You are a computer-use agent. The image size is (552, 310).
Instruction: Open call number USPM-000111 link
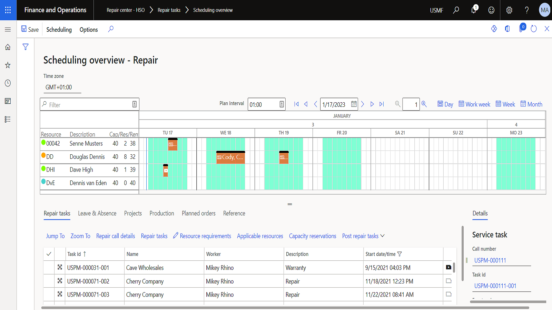tap(490, 260)
